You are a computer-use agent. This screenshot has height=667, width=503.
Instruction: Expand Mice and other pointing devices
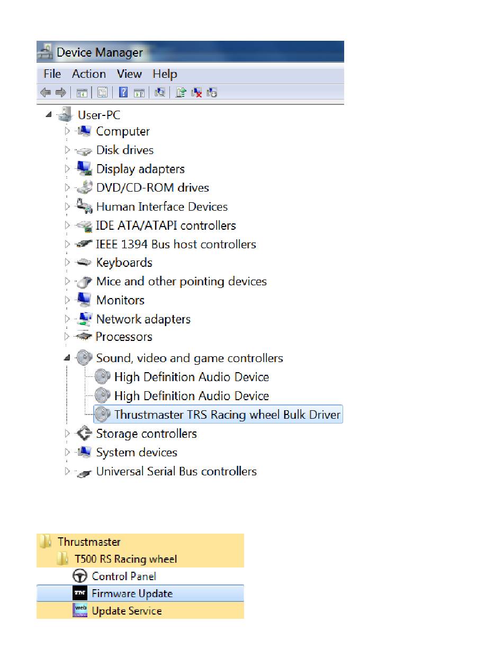(67, 281)
